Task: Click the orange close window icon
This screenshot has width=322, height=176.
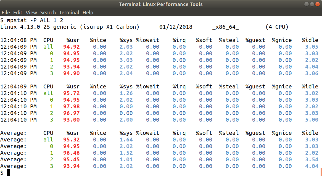Action: tap(317, 4)
